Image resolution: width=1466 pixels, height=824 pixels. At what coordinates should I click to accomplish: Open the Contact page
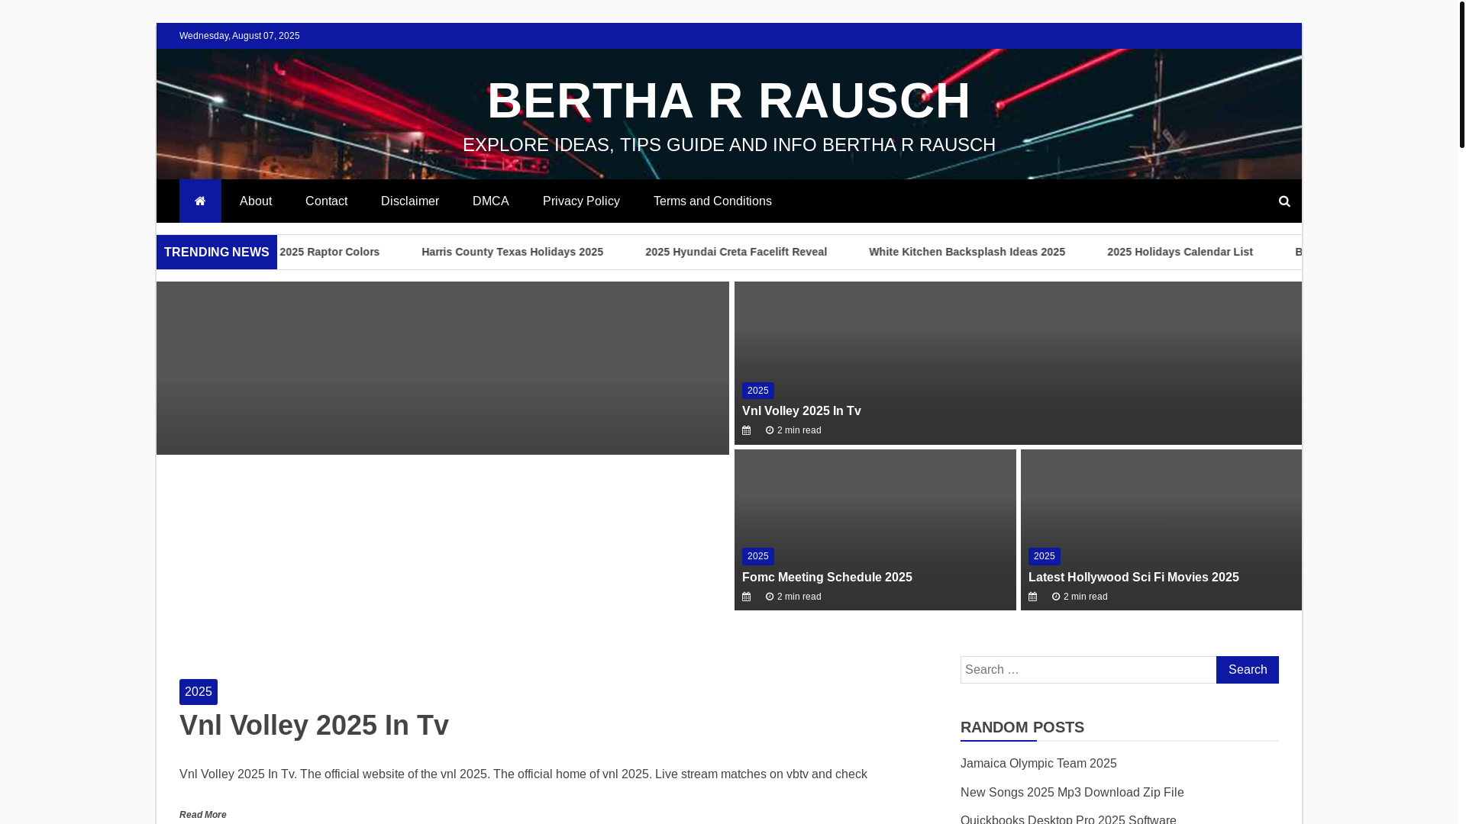point(326,201)
